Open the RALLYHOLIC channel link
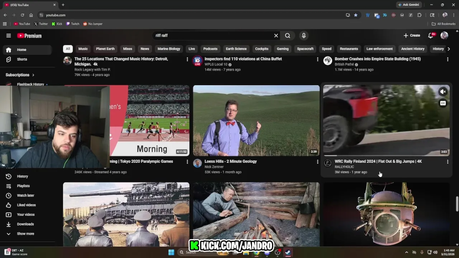 344,167
